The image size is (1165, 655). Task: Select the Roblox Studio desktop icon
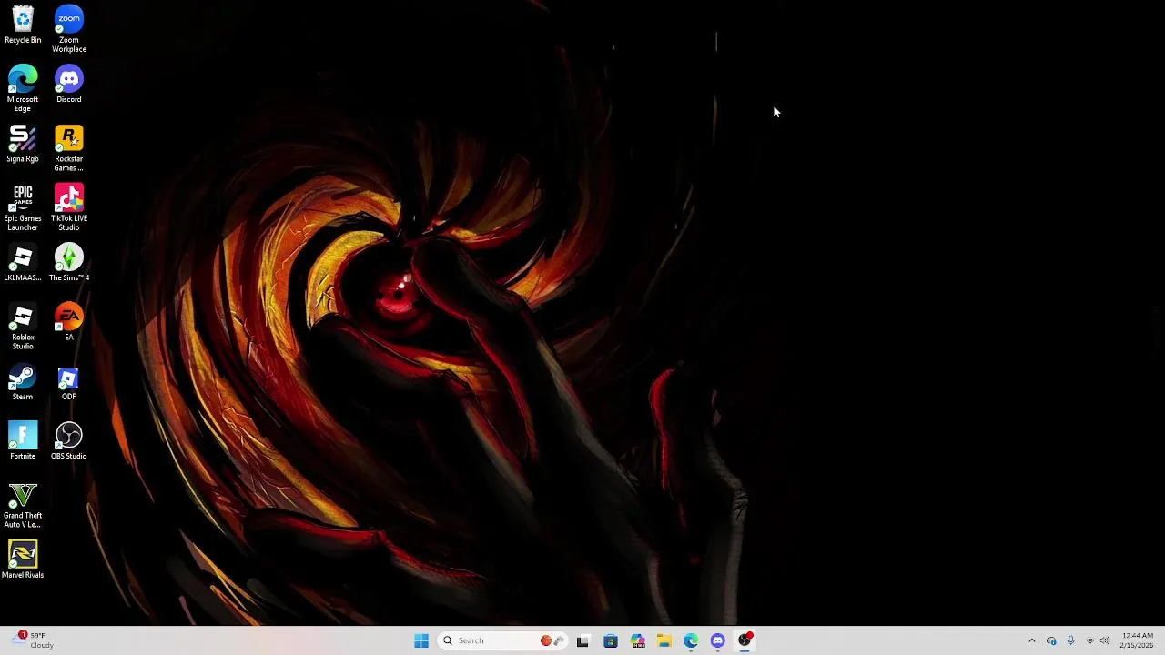click(23, 327)
